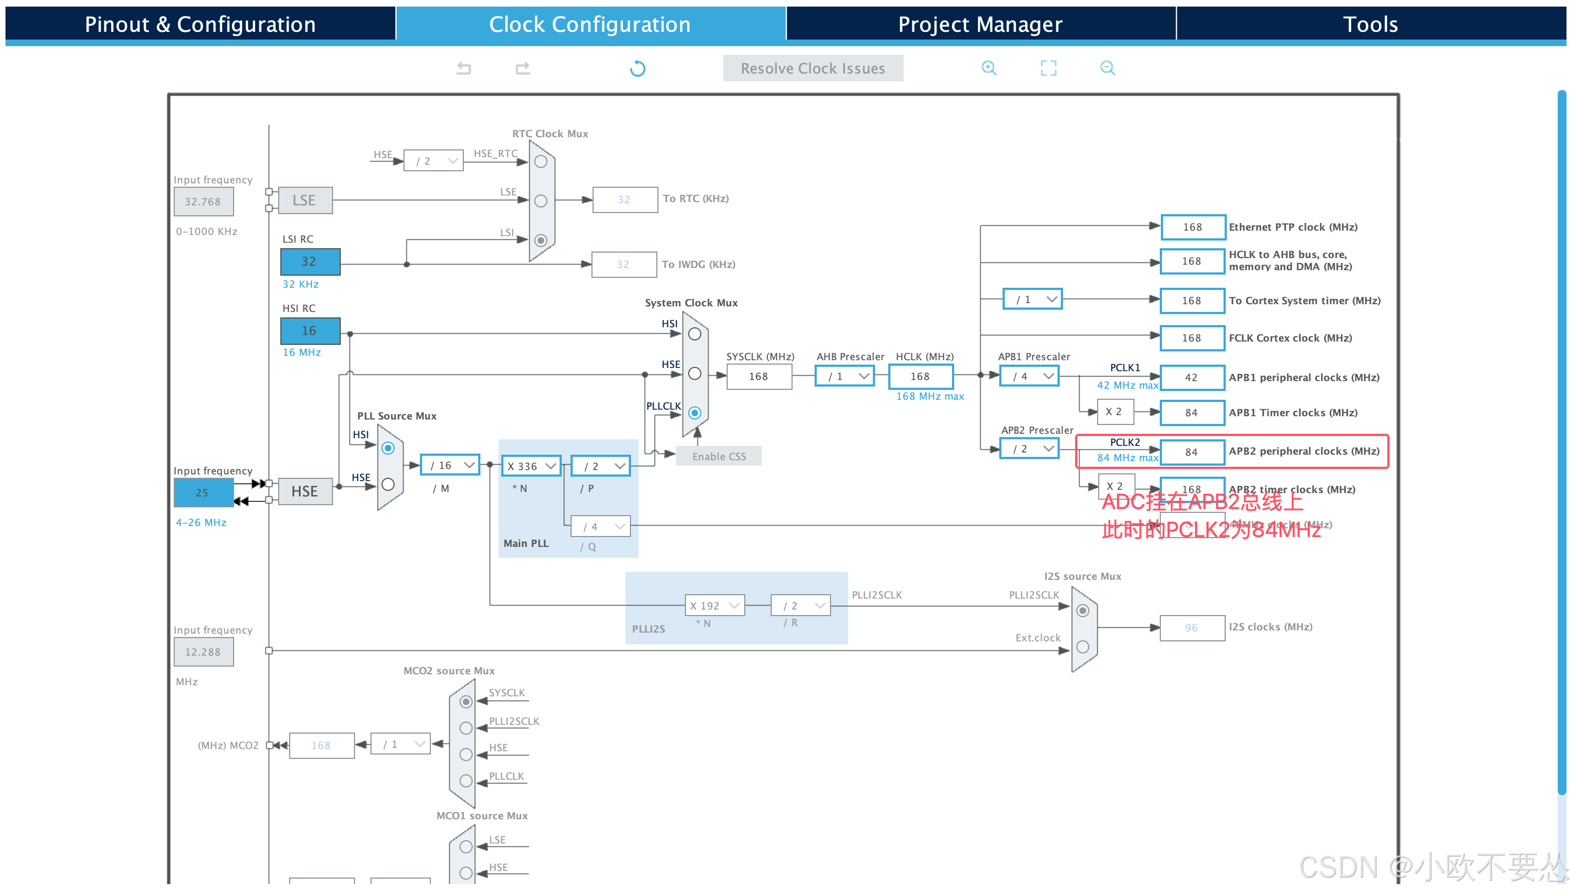Select Ext.clock in I2S source Mux
The width and height of the screenshot is (1572, 894).
(x=1082, y=646)
